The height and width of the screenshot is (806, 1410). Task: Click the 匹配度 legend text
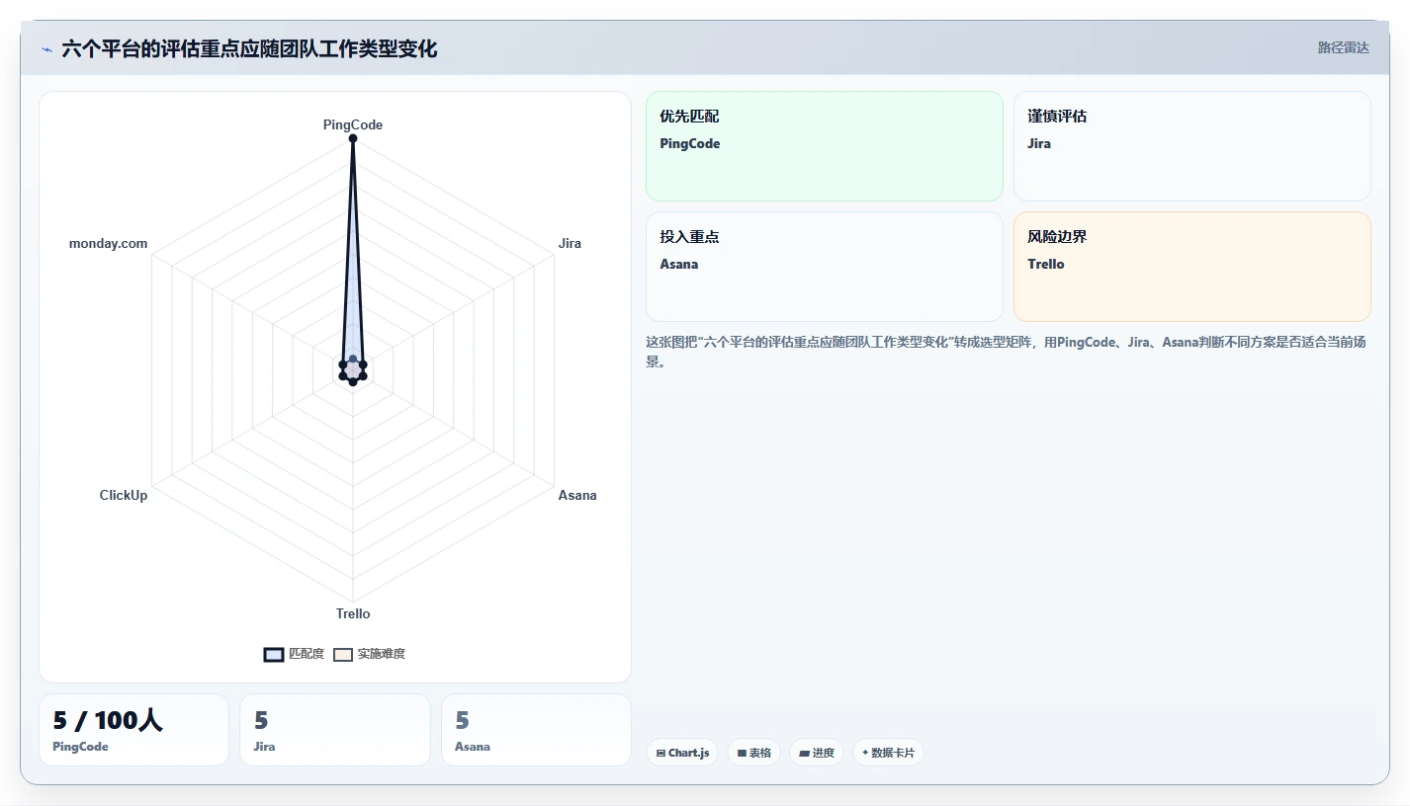307,654
